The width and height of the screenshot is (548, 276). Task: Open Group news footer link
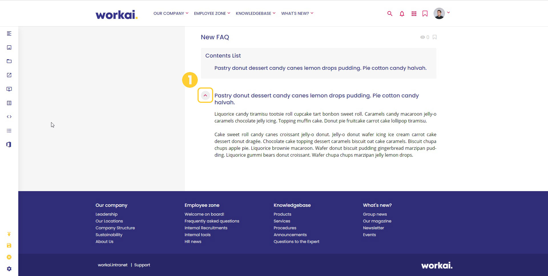click(x=375, y=214)
